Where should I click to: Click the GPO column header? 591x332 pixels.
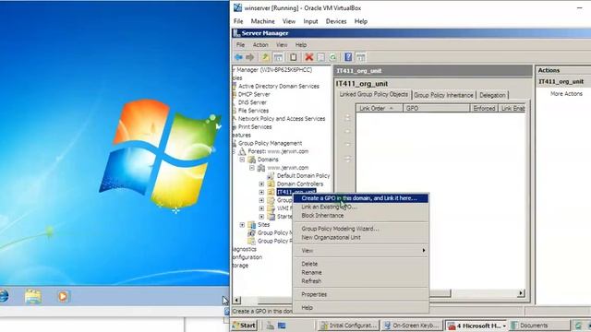(x=437, y=109)
